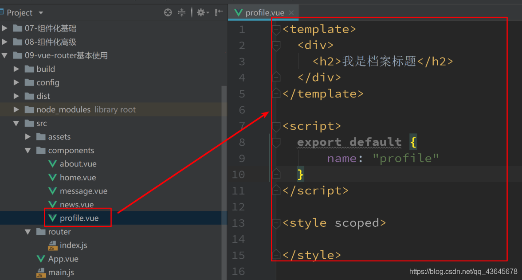Expand the config folder
The image size is (522, 280).
click(16, 82)
